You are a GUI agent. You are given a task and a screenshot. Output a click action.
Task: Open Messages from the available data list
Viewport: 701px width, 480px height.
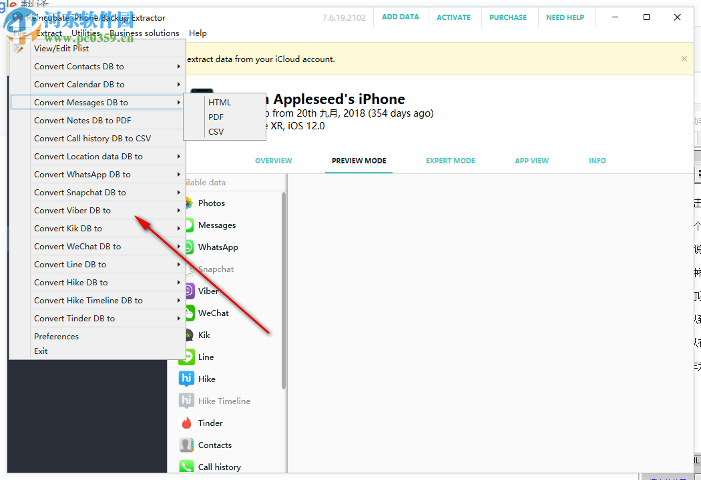click(217, 225)
